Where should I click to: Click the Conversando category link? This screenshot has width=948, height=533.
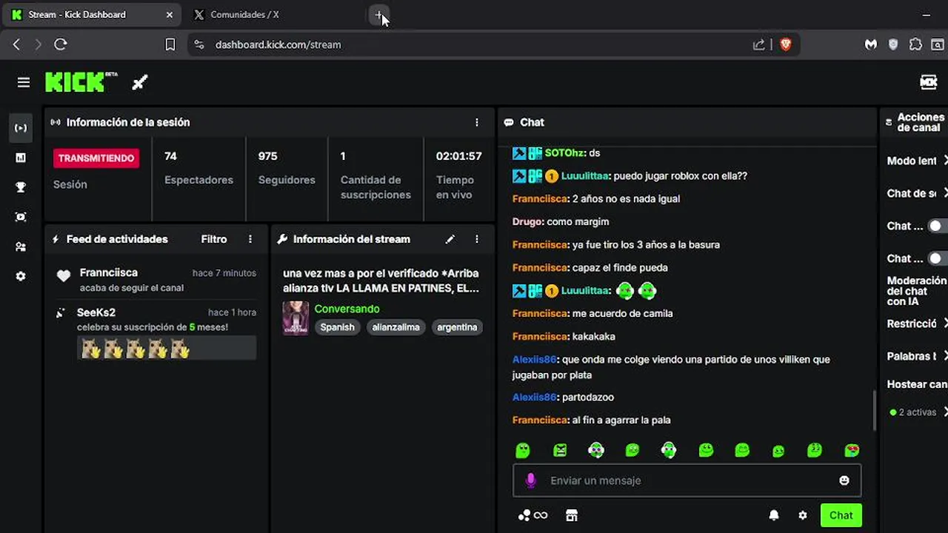pyautogui.click(x=347, y=309)
